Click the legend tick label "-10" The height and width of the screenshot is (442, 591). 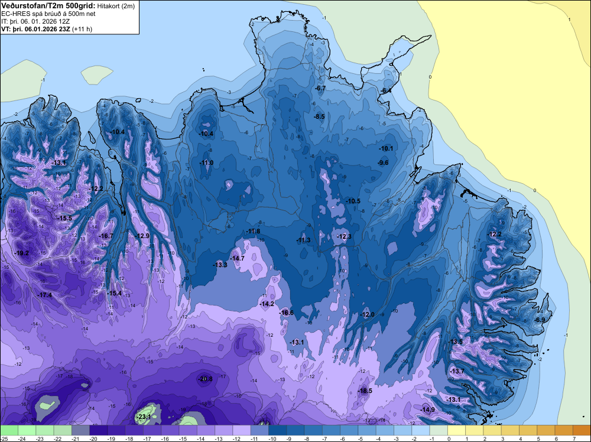pyautogui.click(x=272, y=438)
